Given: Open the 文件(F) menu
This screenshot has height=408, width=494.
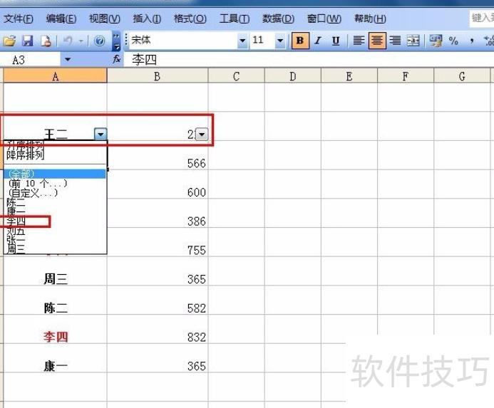Looking at the screenshot, I should (19, 19).
